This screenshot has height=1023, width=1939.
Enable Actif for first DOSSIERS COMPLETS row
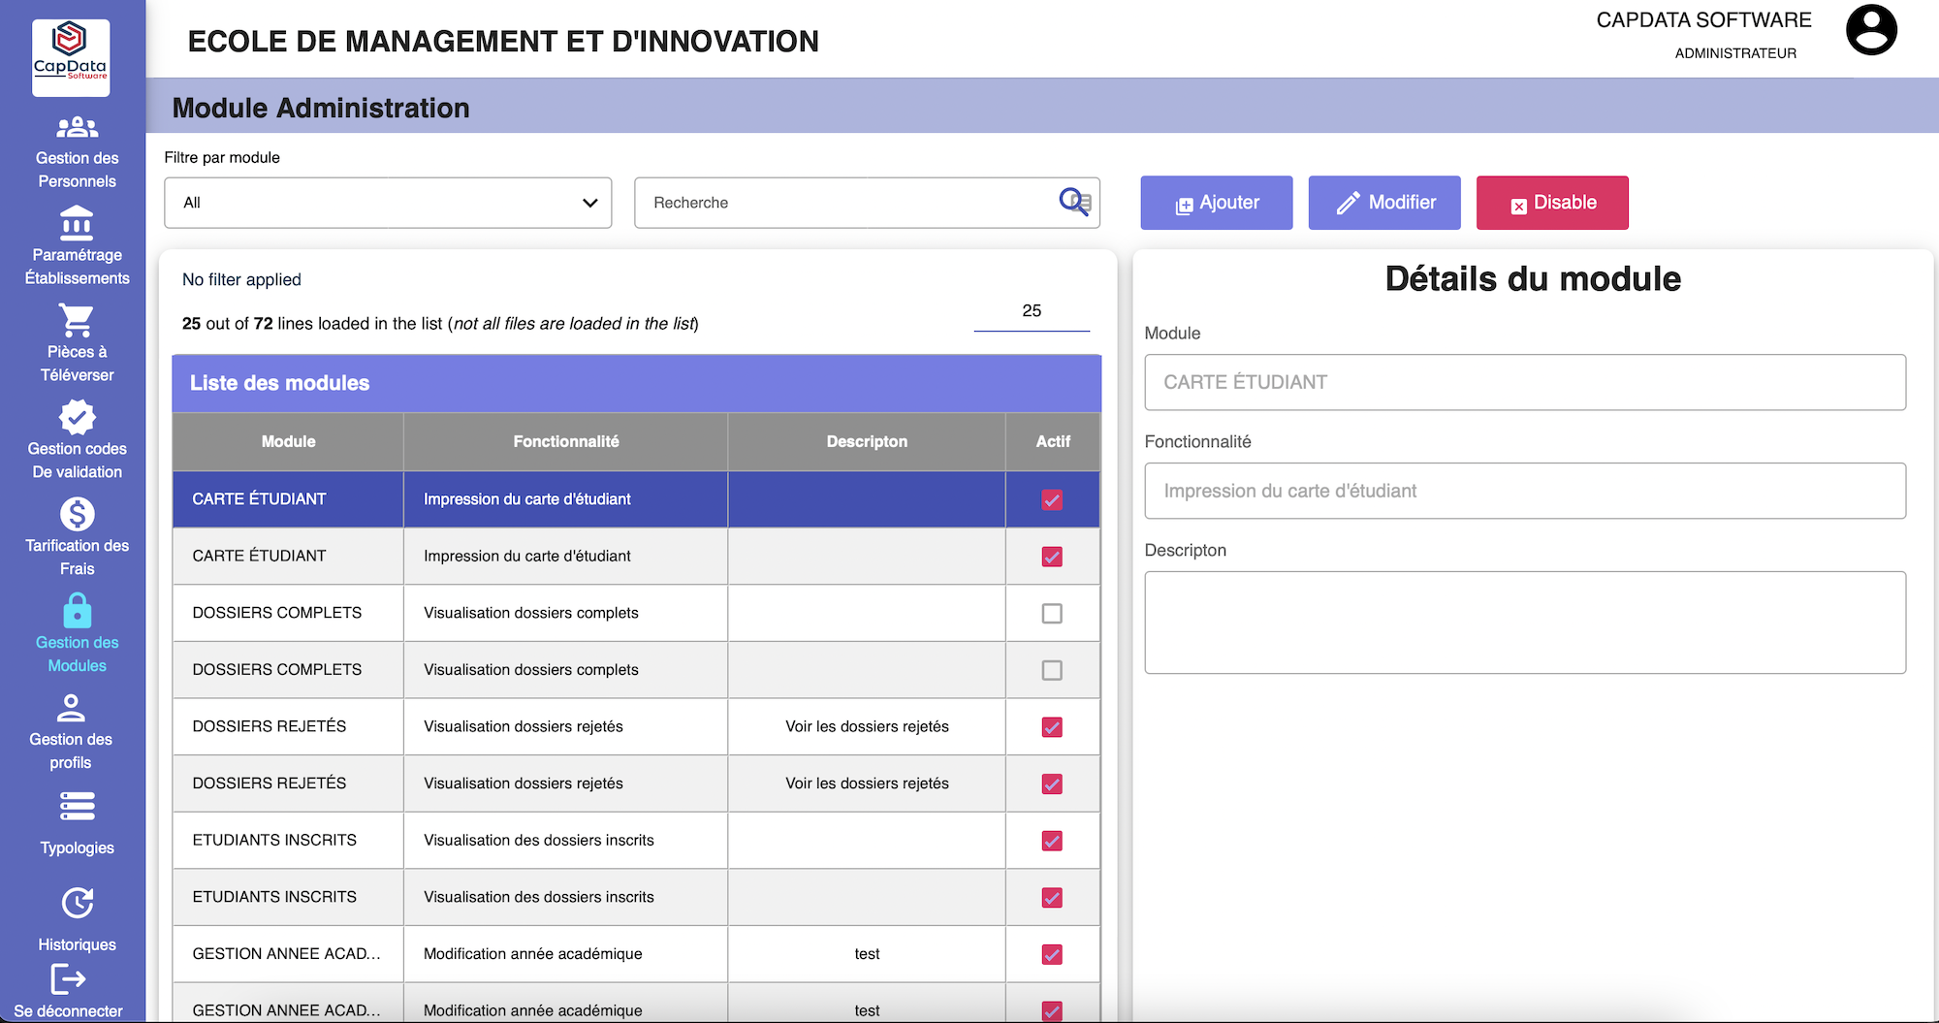click(x=1052, y=613)
